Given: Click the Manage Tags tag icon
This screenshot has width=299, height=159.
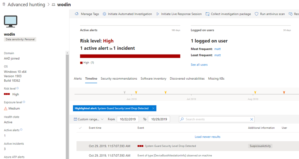Looking at the screenshot, I should coord(77,14).
